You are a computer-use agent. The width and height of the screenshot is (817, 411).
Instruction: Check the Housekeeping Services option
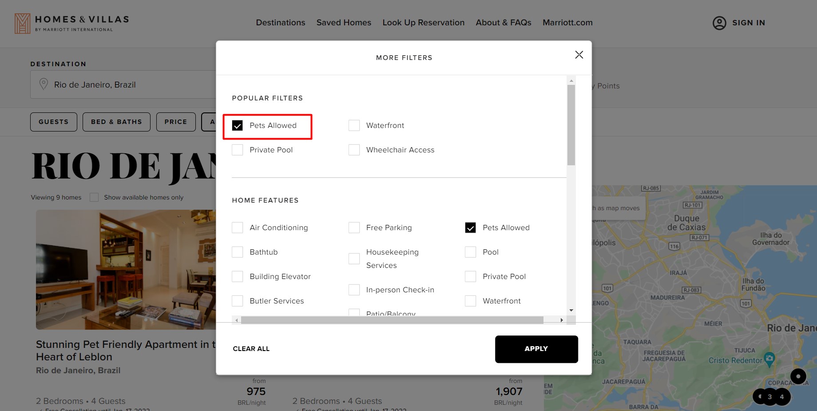354,259
